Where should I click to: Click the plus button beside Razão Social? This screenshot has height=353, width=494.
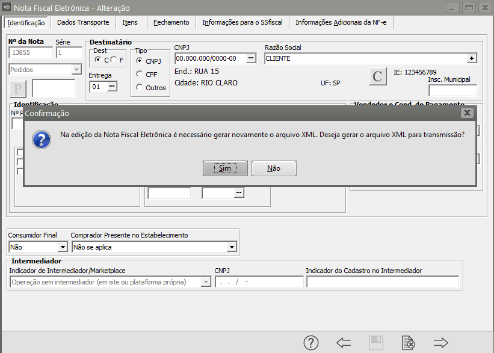tap(472, 58)
